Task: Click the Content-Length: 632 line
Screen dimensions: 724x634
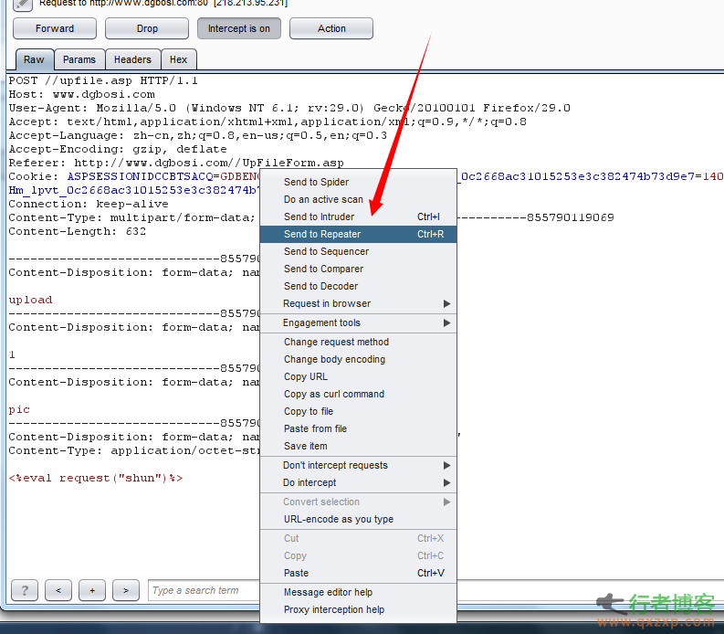Action: point(77,231)
